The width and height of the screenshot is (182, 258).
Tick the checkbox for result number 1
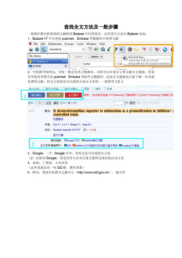(x=33, y=111)
